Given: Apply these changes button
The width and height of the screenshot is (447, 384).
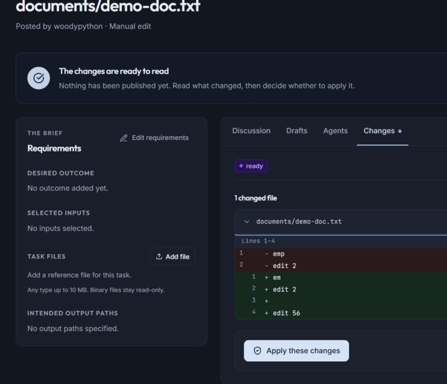Looking at the screenshot, I should pos(296,350).
